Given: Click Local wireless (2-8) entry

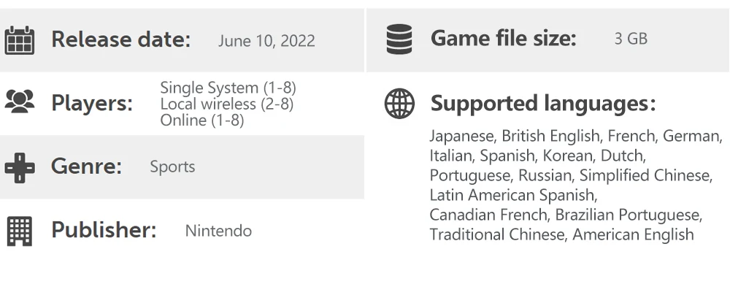Looking at the screenshot, I should point(227,104).
